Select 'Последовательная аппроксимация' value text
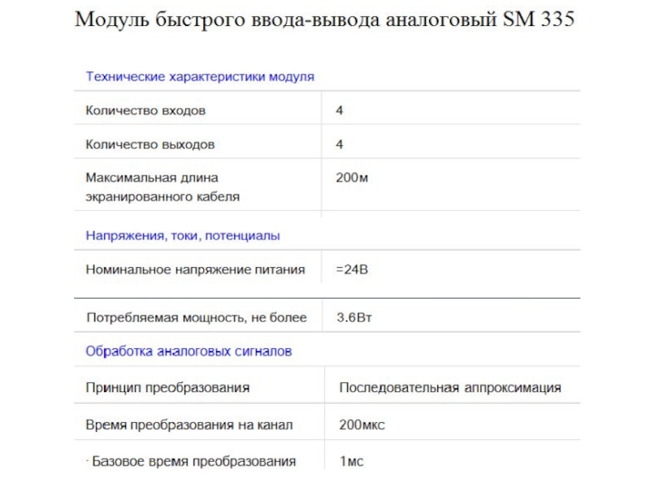The height and width of the screenshot is (487, 650). coord(450,388)
